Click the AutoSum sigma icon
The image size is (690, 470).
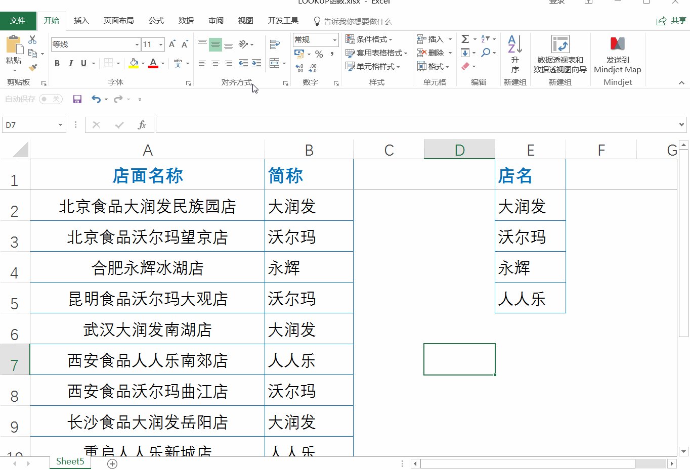click(x=465, y=38)
